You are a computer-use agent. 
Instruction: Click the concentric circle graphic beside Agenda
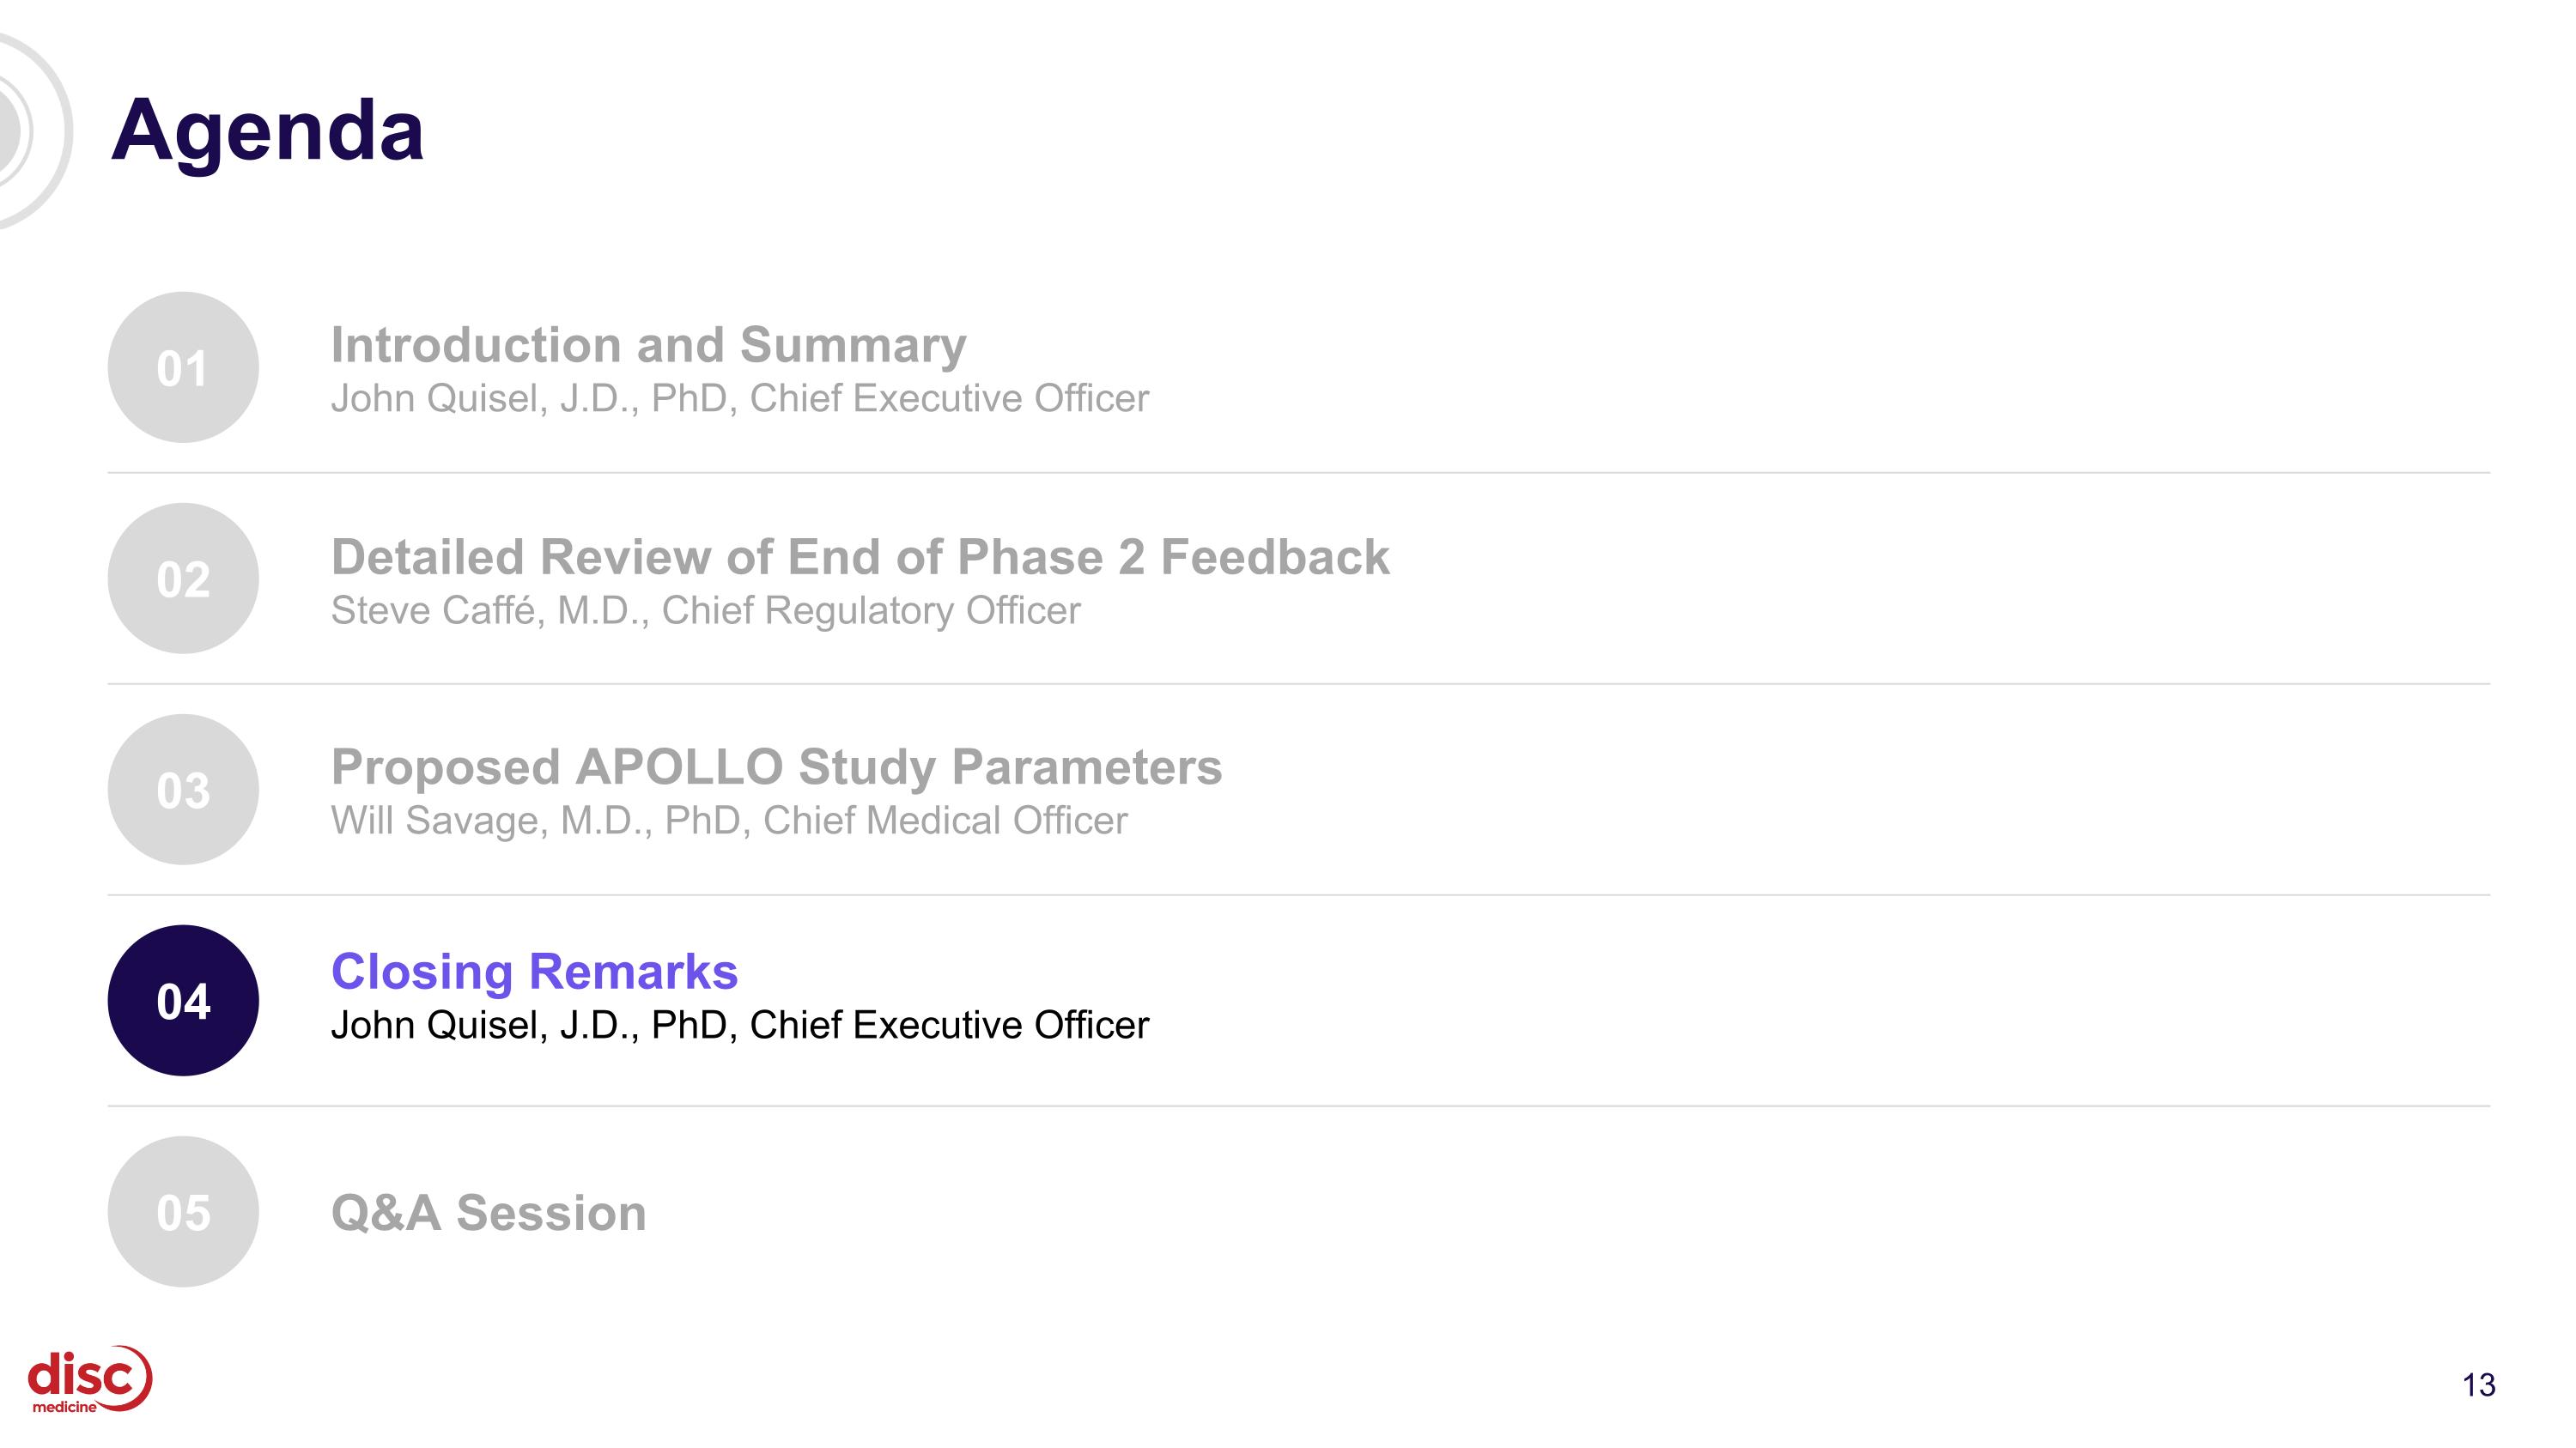pyautogui.click(x=34, y=131)
